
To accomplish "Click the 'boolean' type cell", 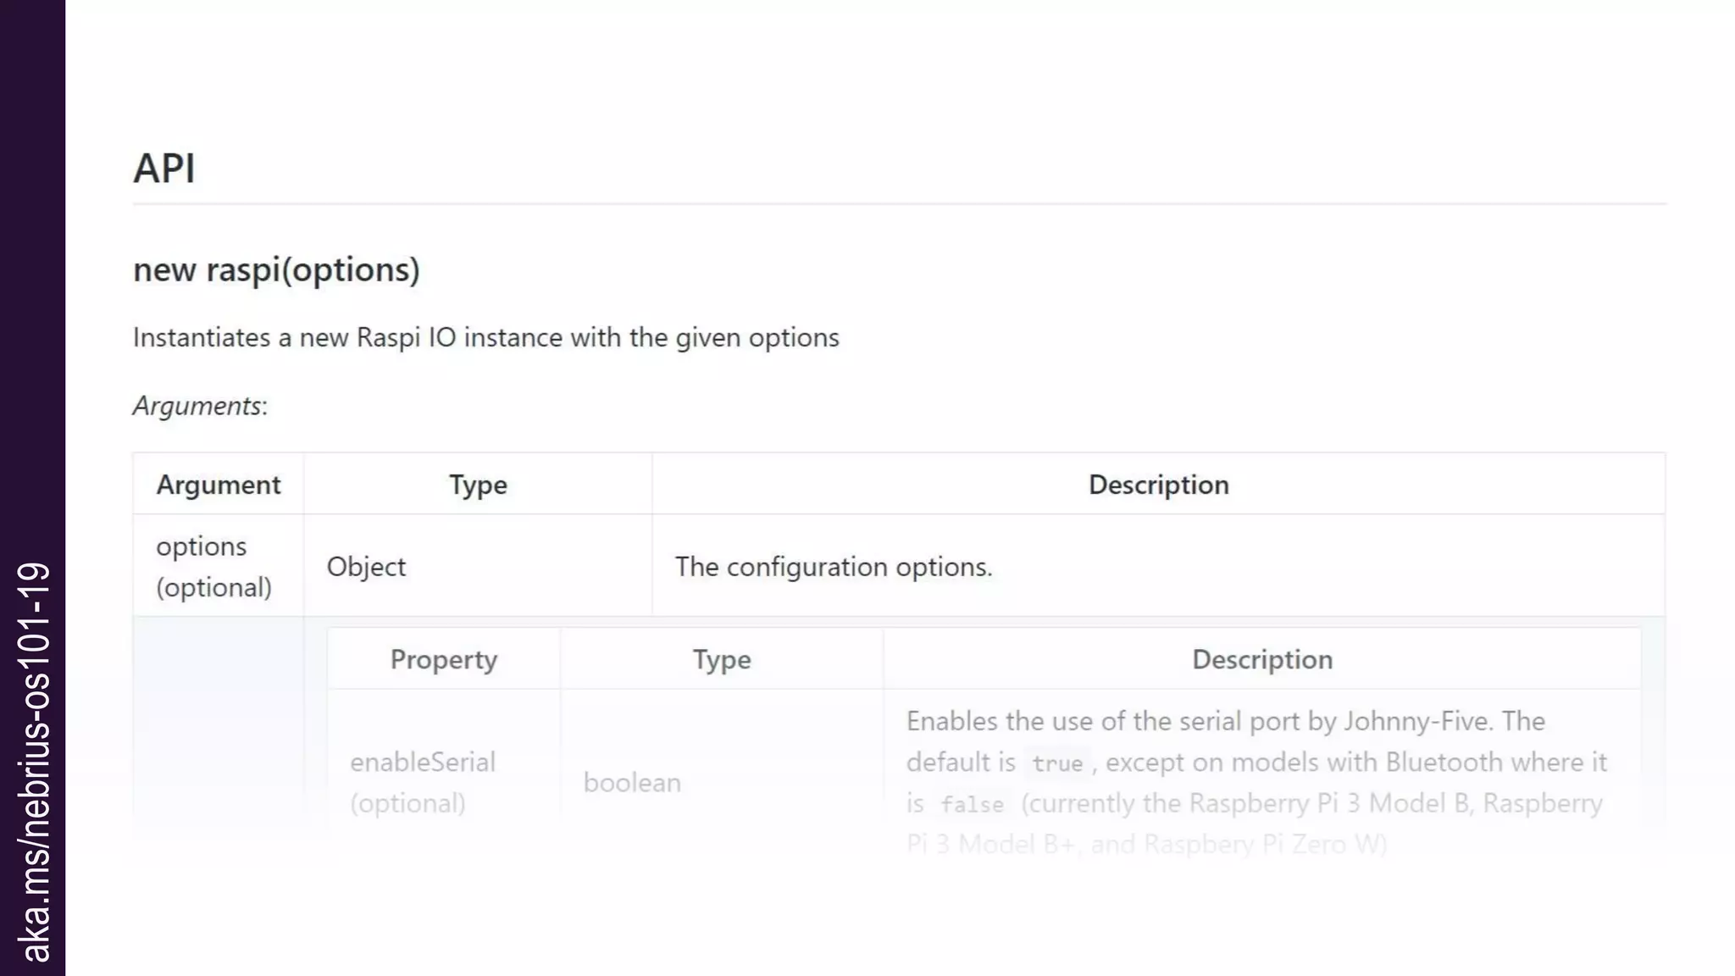I will [632, 782].
